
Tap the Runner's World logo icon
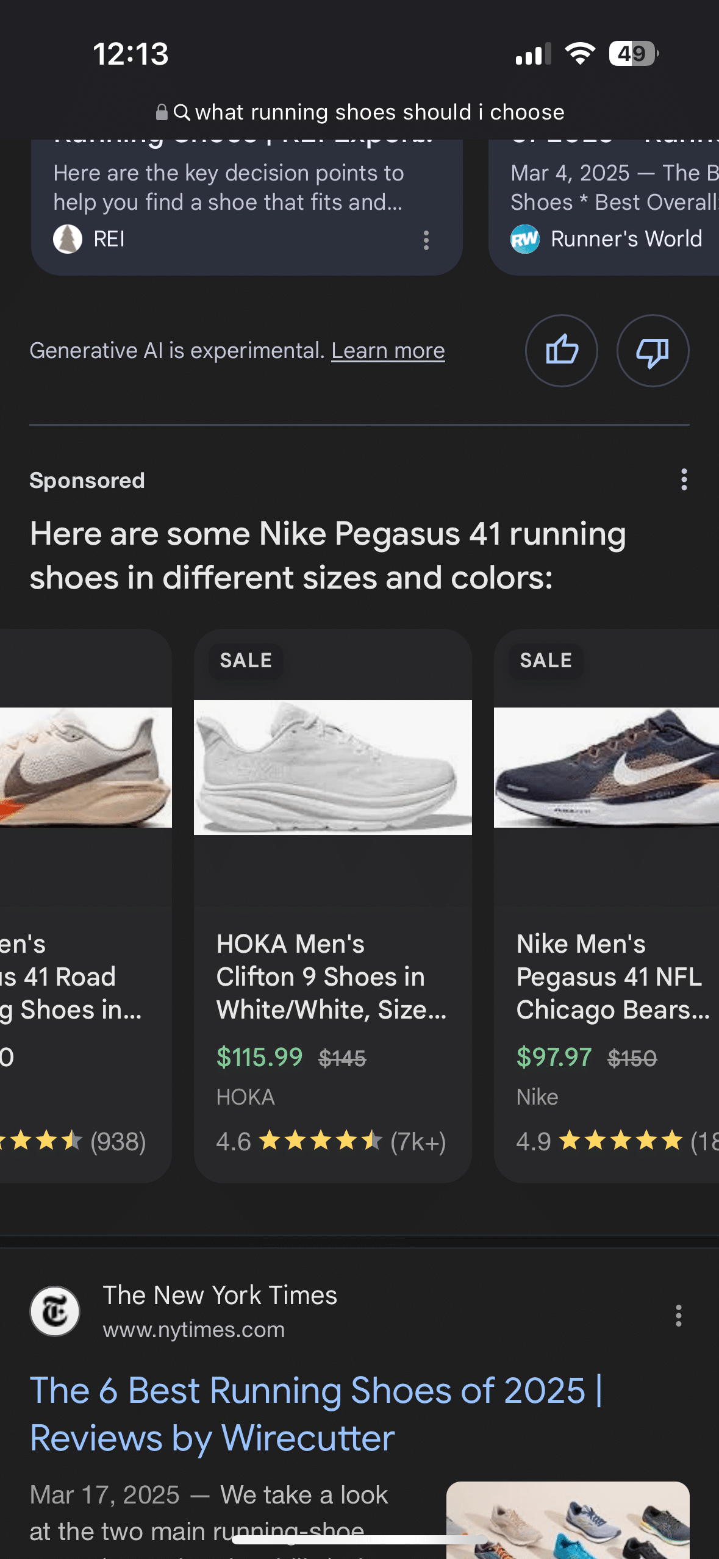point(525,239)
